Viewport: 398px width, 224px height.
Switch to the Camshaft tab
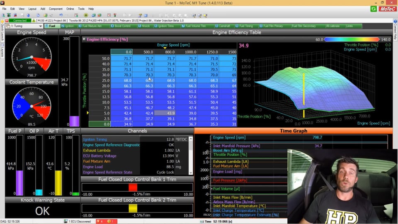point(223,26)
